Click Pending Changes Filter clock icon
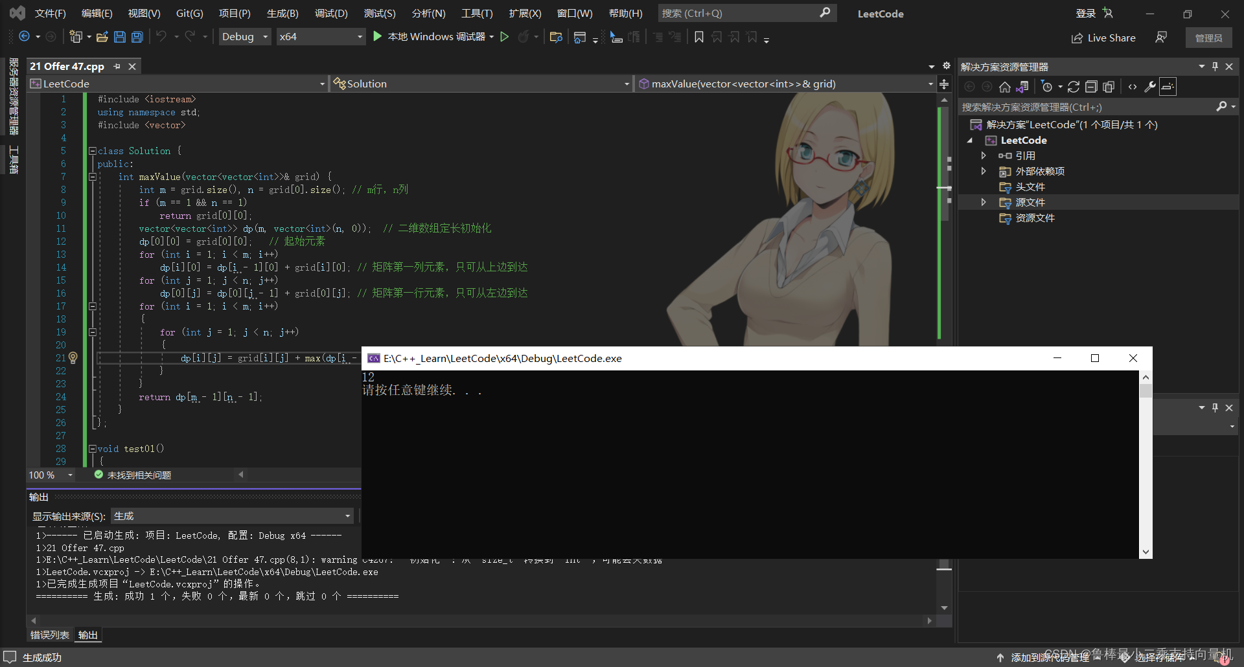This screenshot has height=667, width=1244. (1047, 87)
